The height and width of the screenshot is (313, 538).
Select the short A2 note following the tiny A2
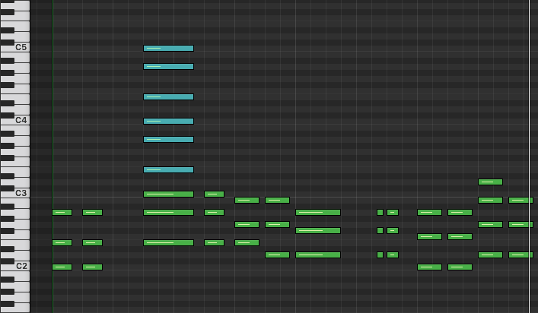(393, 212)
